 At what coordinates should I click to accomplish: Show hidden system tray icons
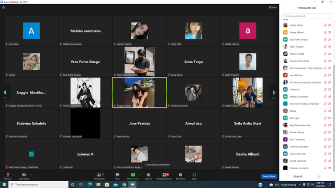click(x=300, y=184)
